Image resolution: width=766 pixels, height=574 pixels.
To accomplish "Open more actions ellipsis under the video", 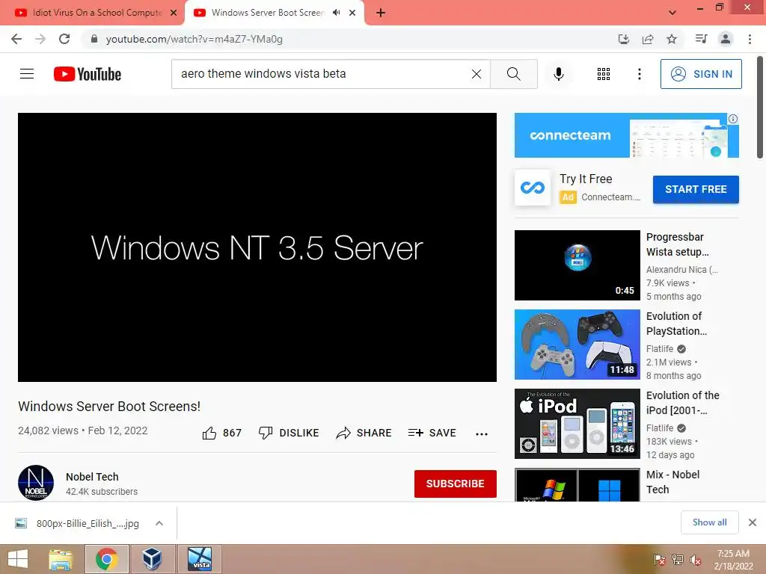I will [x=482, y=434].
